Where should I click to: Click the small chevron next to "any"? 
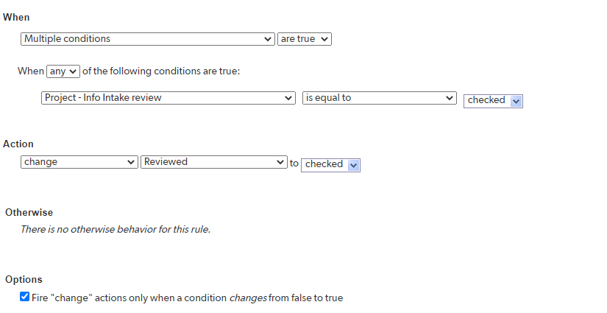pos(73,71)
